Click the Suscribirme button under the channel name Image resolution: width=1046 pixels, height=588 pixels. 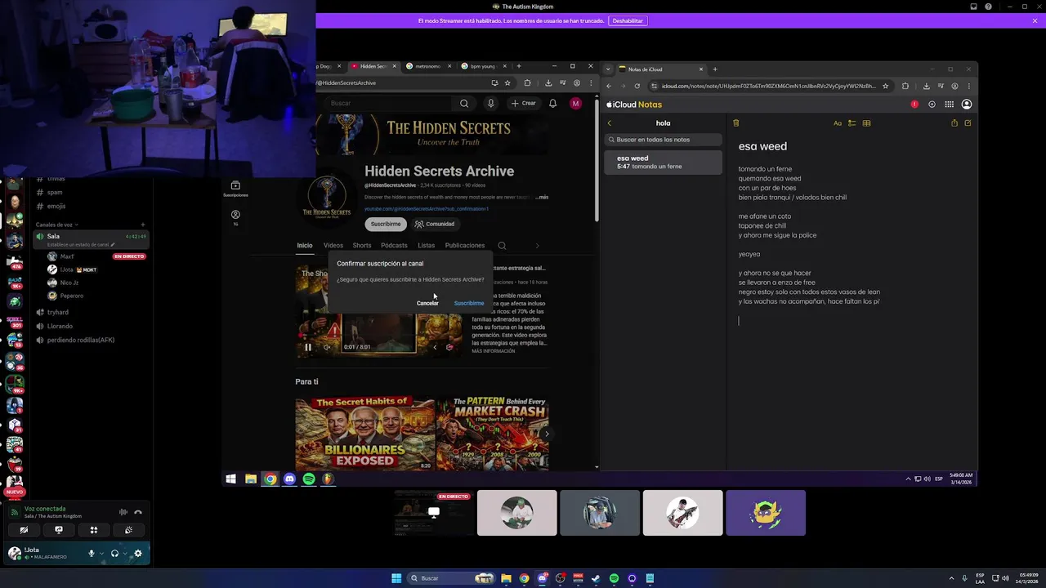pos(386,224)
